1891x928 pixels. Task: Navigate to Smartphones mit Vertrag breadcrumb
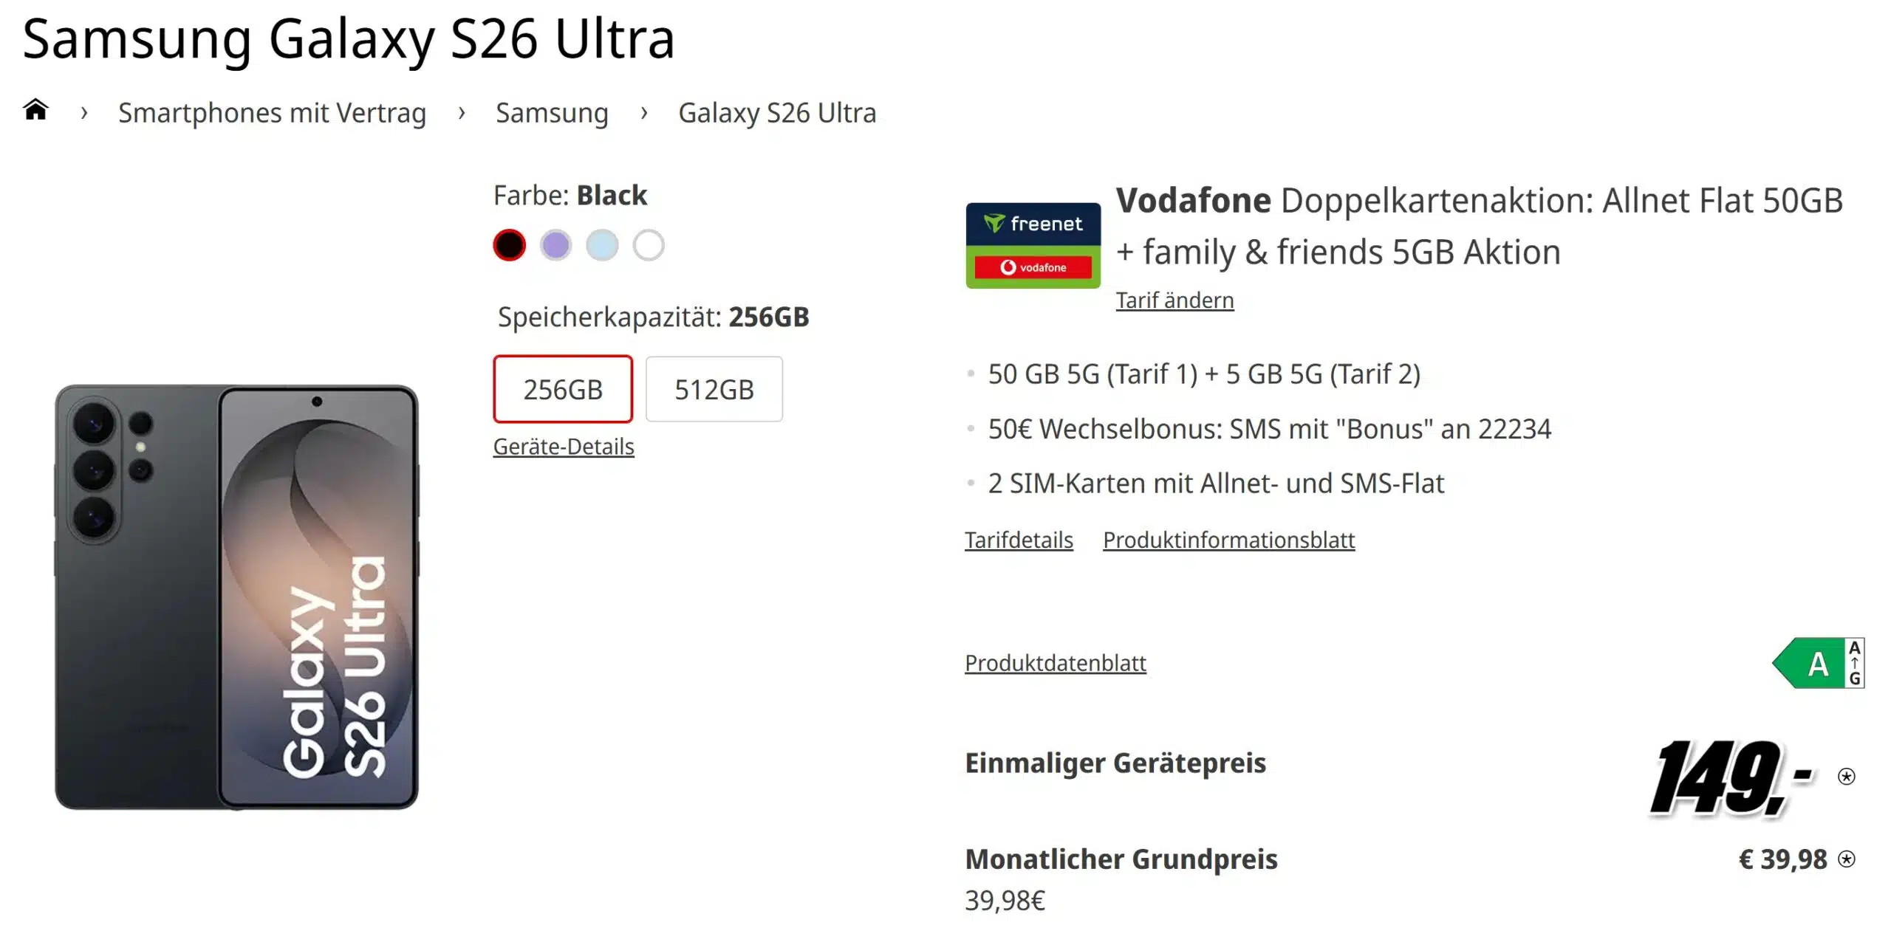click(273, 112)
